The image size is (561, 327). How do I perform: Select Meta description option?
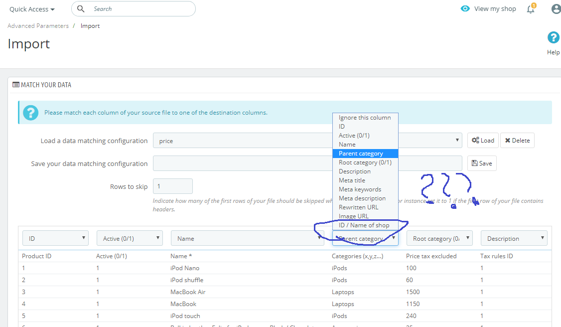coord(365,198)
